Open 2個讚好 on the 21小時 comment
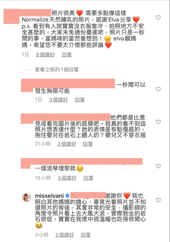This screenshot has width=170, height=242. (x=67, y=144)
